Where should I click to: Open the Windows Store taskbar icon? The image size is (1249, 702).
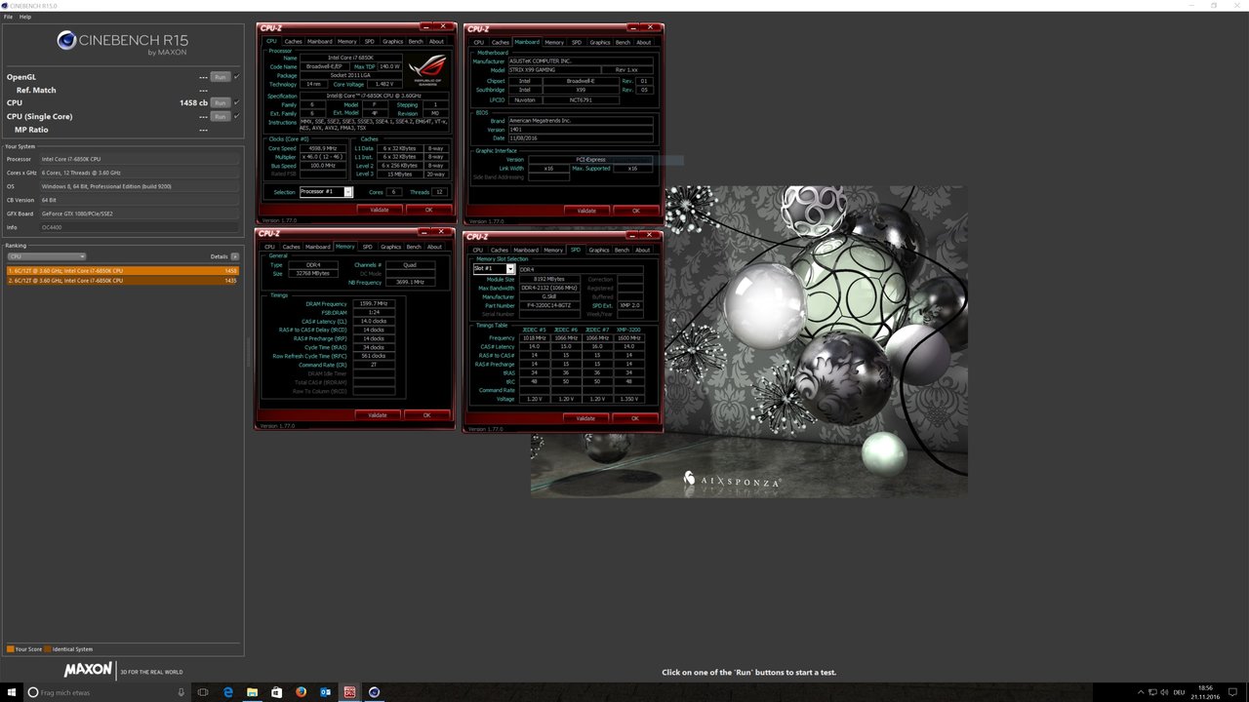click(x=276, y=692)
